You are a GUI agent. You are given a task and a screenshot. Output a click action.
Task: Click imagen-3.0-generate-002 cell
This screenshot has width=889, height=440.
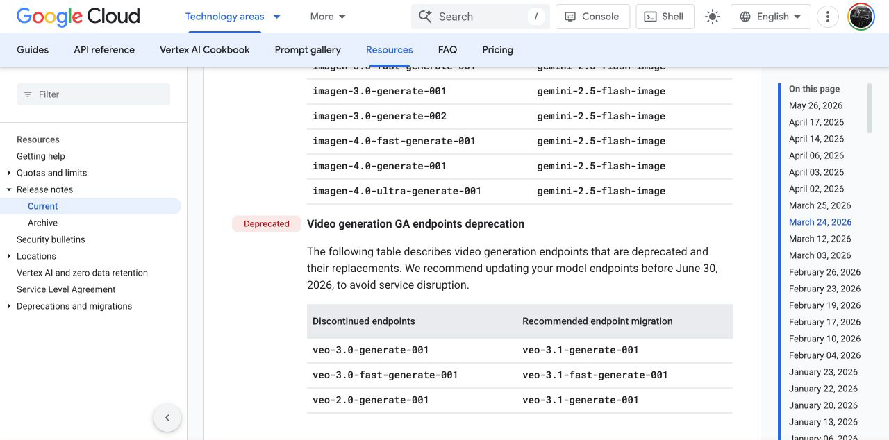[380, 116]
